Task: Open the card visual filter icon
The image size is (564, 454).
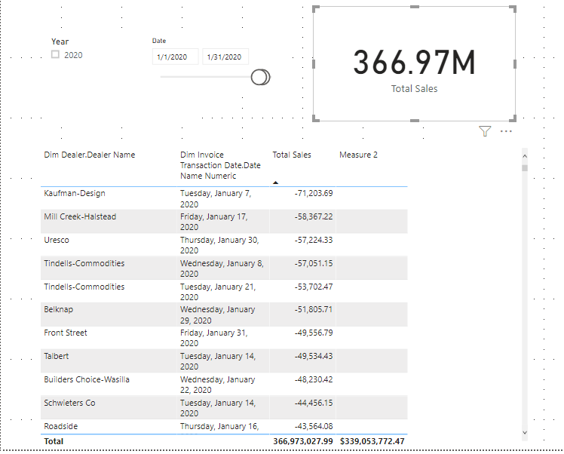Action: (485, 131)
